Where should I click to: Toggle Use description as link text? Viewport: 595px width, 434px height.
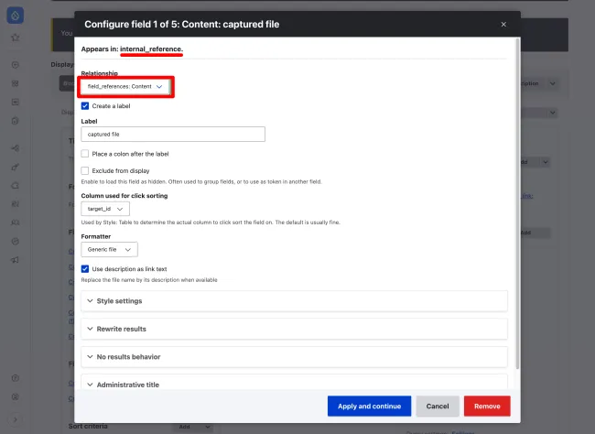click(x=85, y=269)
